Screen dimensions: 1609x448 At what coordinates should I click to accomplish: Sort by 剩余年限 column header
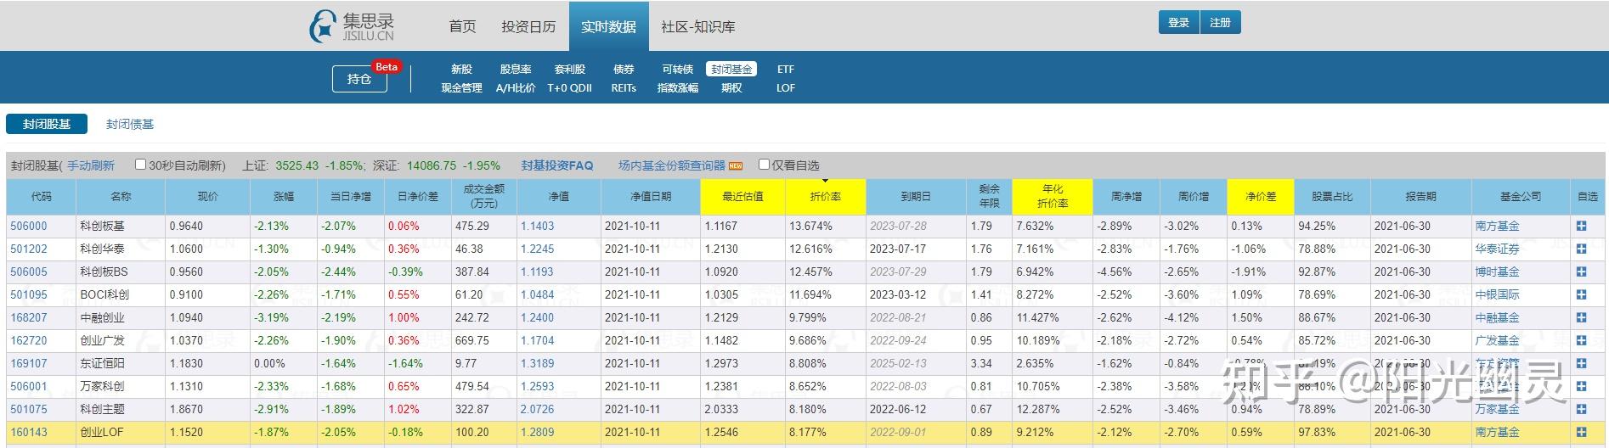pyautogui.click(x=989, y=197)
